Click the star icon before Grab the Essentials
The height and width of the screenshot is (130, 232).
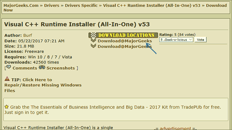pos(7,107)
